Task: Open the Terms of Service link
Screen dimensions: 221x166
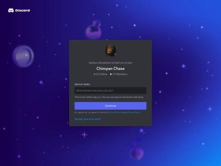Action: 115,112
